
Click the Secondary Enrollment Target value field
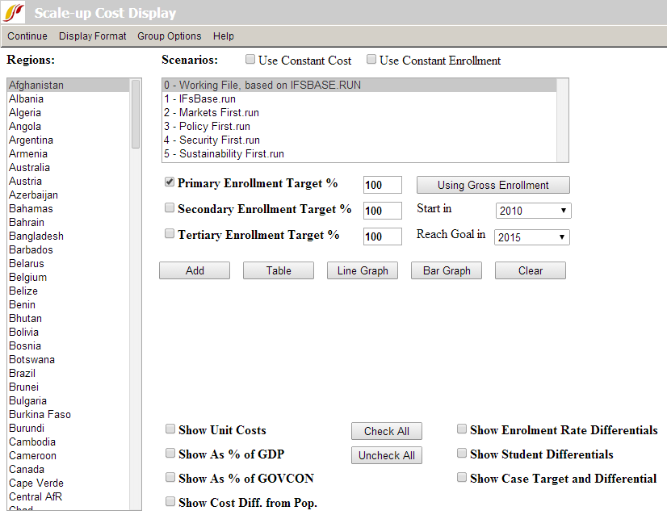[382, 211]
